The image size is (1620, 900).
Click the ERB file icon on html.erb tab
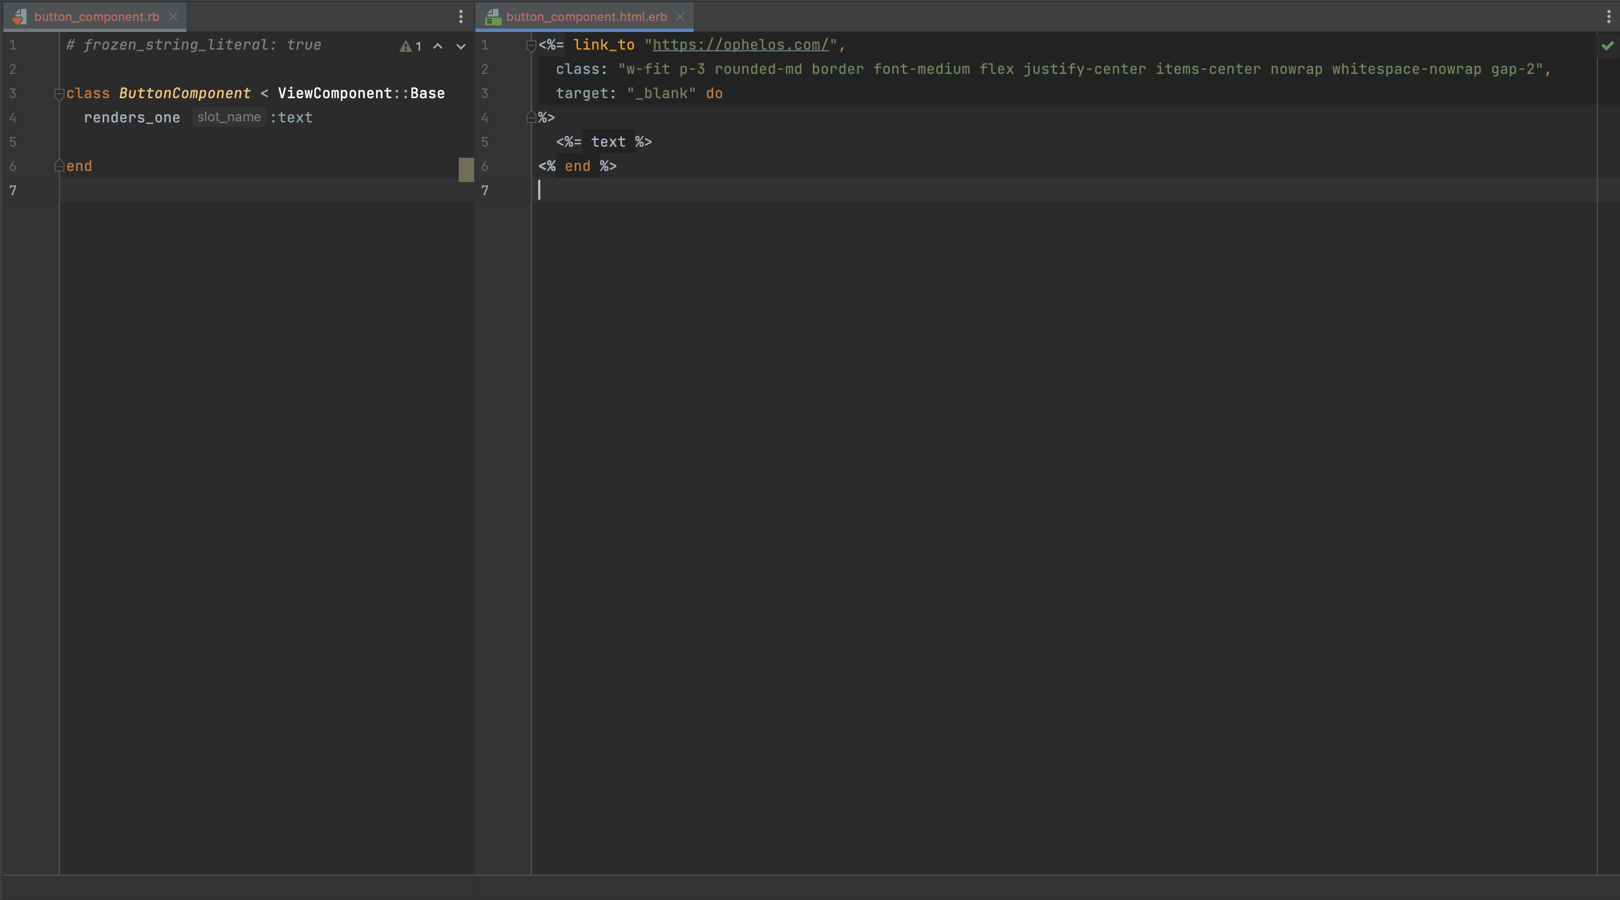pyautogui.click(x=493, y=17)
